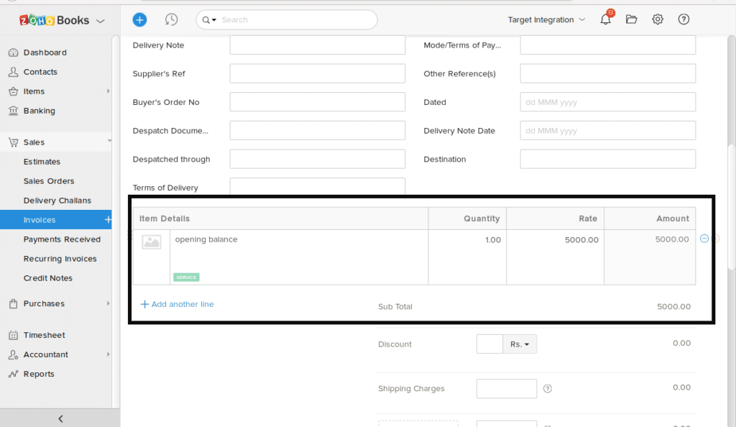The height and width of the screenshot is (427, 736).
Task: Click the Delivery Note Date field
Action: 608,130
